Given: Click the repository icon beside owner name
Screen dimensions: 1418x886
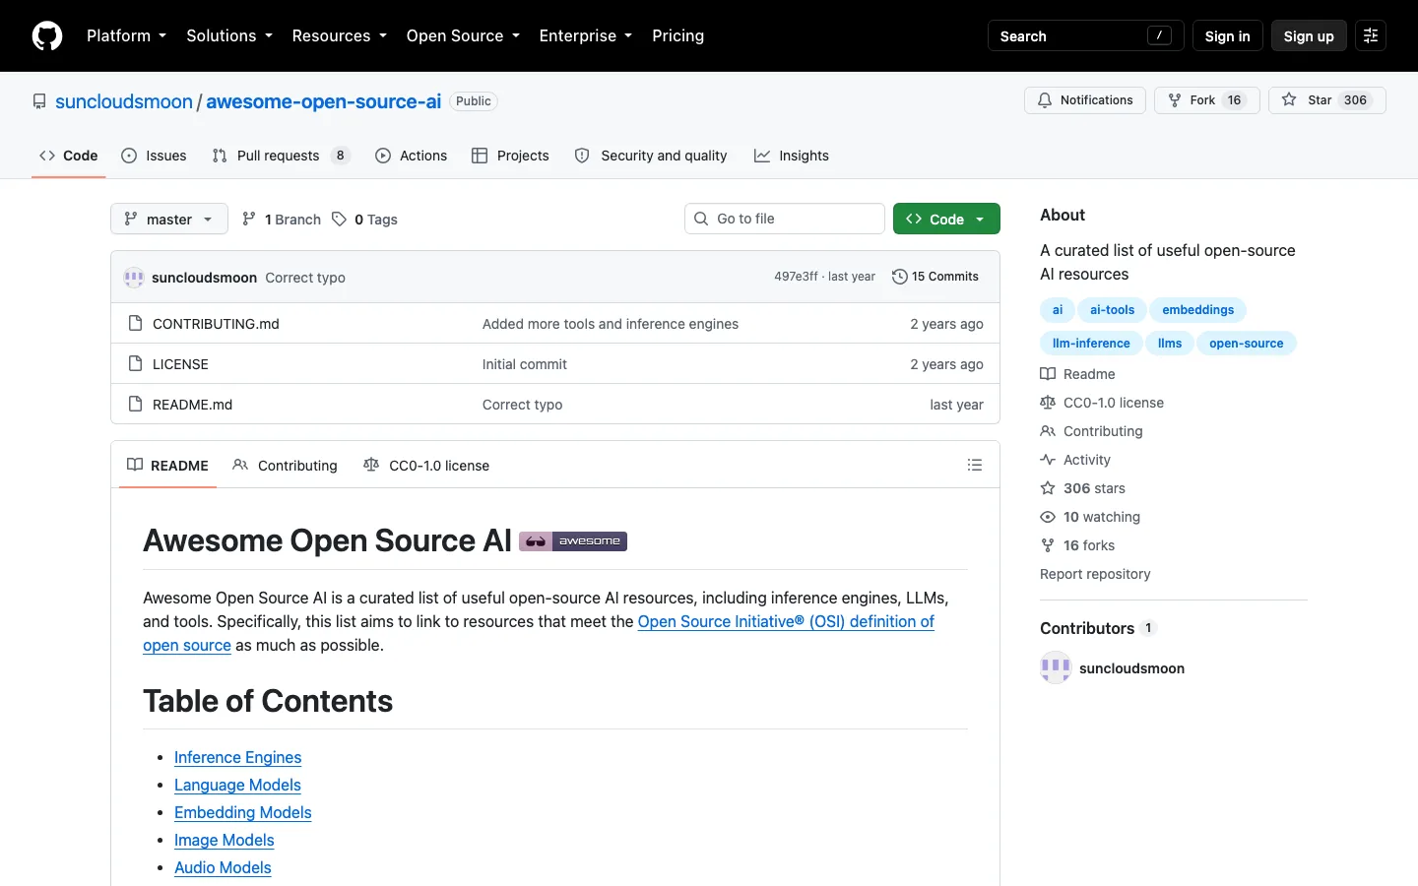Looking at the screenshot, I should tap(39, 101).
